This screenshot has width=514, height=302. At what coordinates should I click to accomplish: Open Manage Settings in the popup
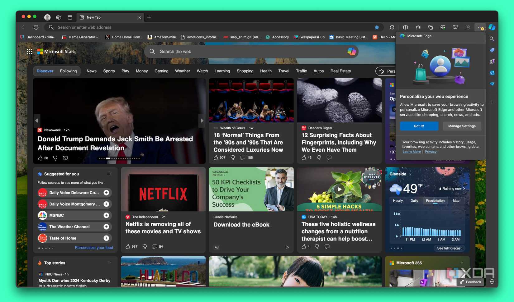click(x=462, y=126)
